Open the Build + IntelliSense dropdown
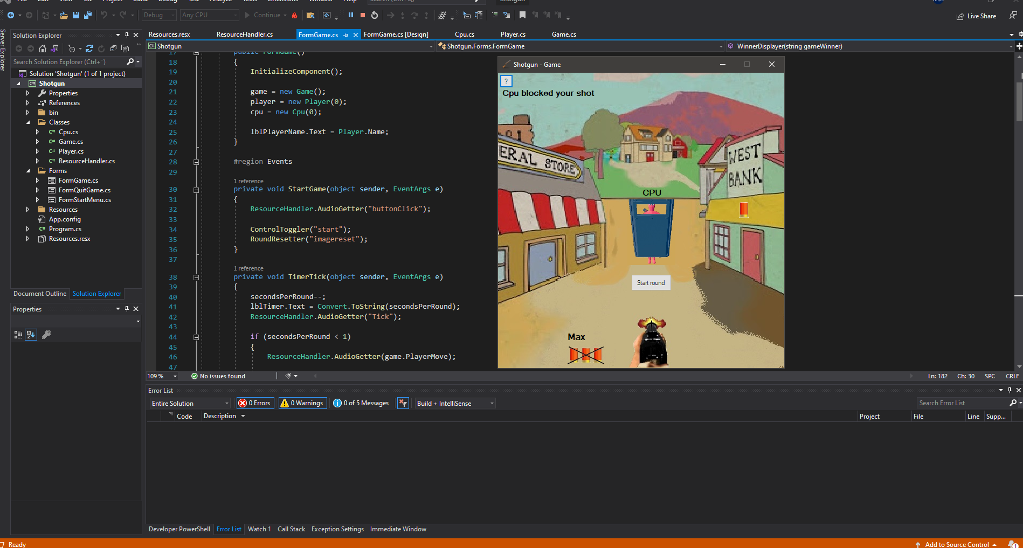This screenshot has width=1023, height=548. coord(454,403)
